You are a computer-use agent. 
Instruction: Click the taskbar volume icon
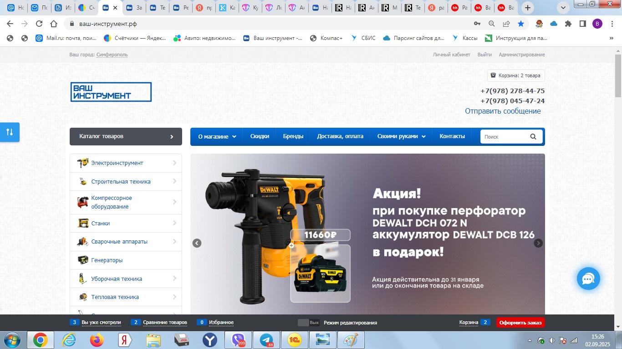click(552, 340)
